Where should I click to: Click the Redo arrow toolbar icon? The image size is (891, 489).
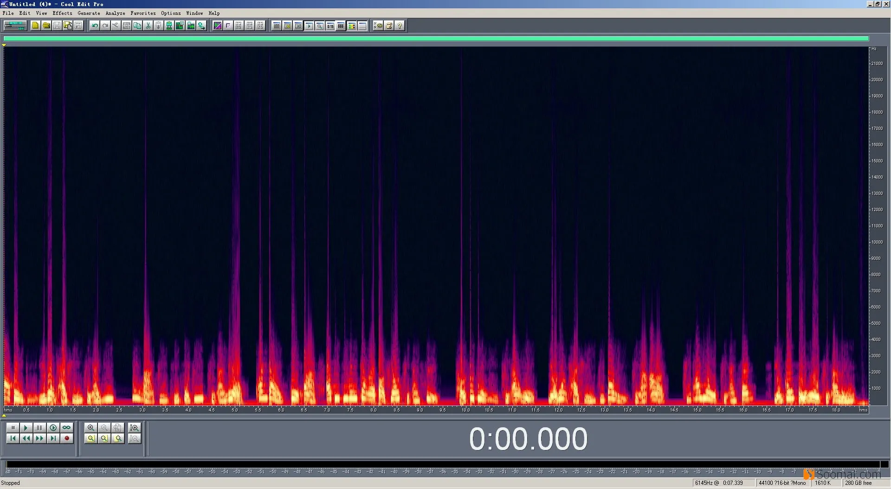point(105,26)
